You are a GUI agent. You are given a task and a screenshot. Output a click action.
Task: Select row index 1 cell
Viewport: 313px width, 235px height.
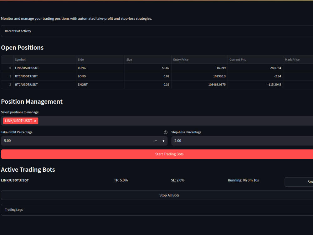[7, 76]
